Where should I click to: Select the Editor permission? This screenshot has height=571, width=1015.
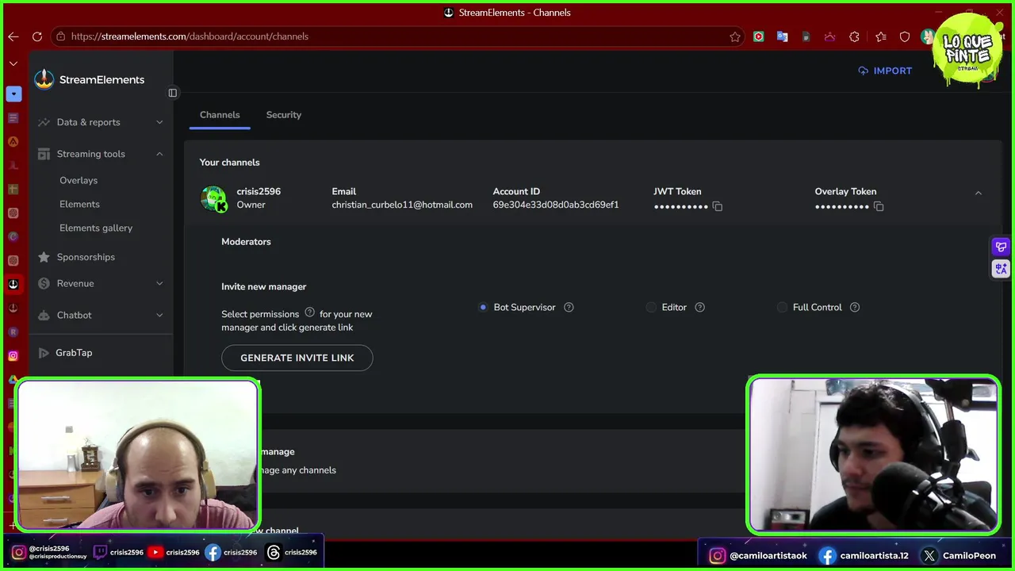click(x=651, y=307)
